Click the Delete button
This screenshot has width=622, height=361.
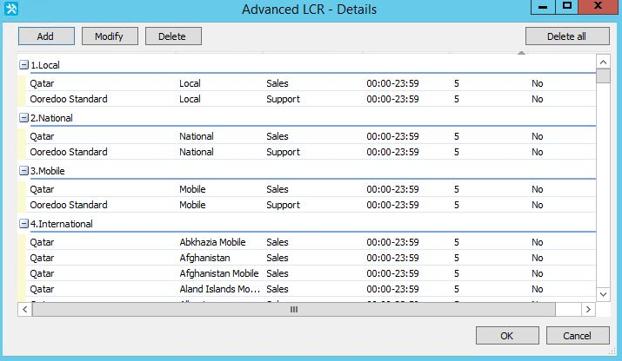point(173,36)
